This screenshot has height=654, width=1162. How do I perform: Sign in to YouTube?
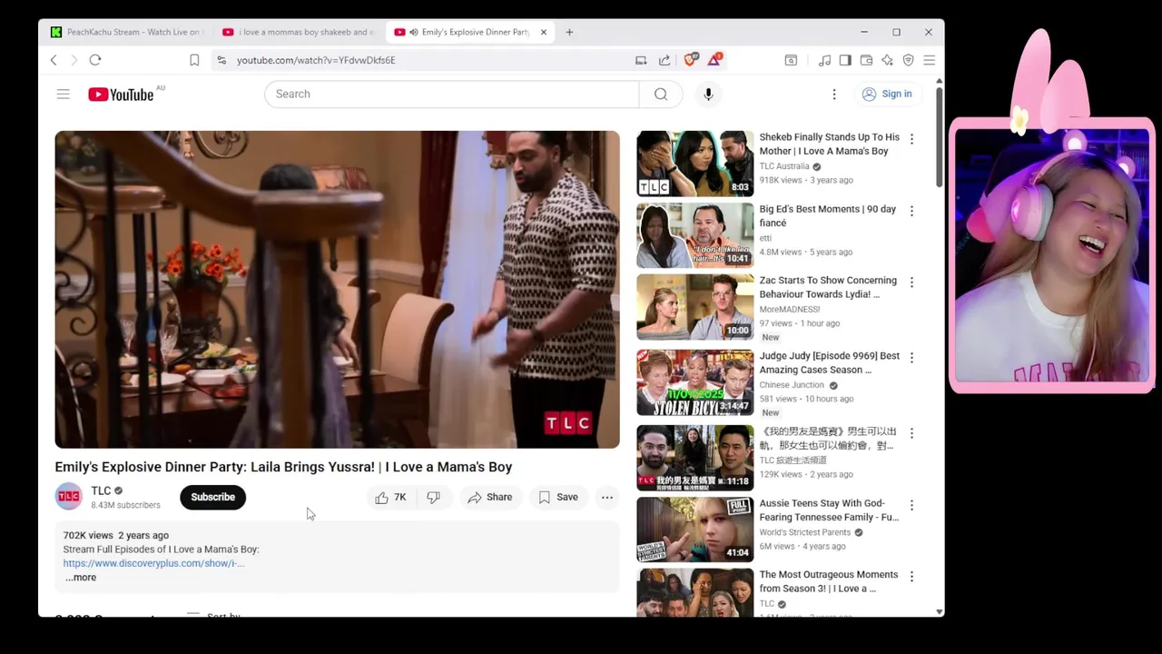pyautogui.click(x=886, y=94)
